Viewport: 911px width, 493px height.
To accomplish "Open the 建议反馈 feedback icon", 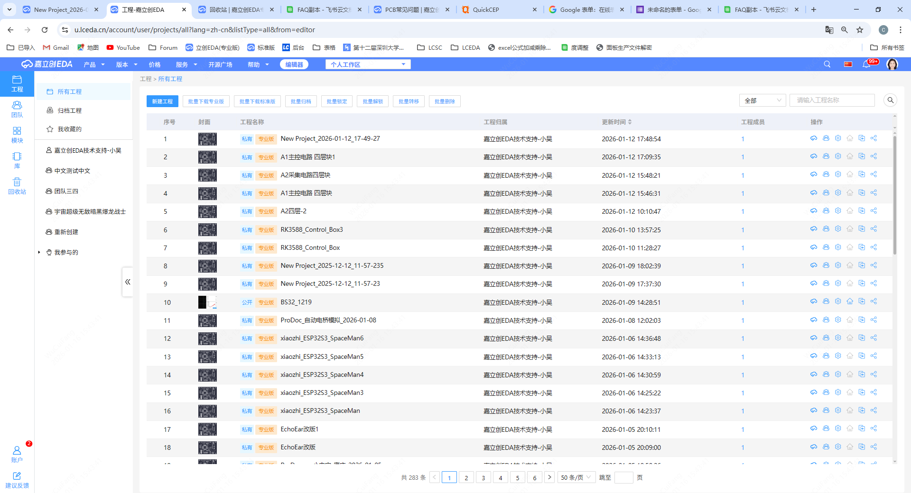I will click(x=17, y=480).
